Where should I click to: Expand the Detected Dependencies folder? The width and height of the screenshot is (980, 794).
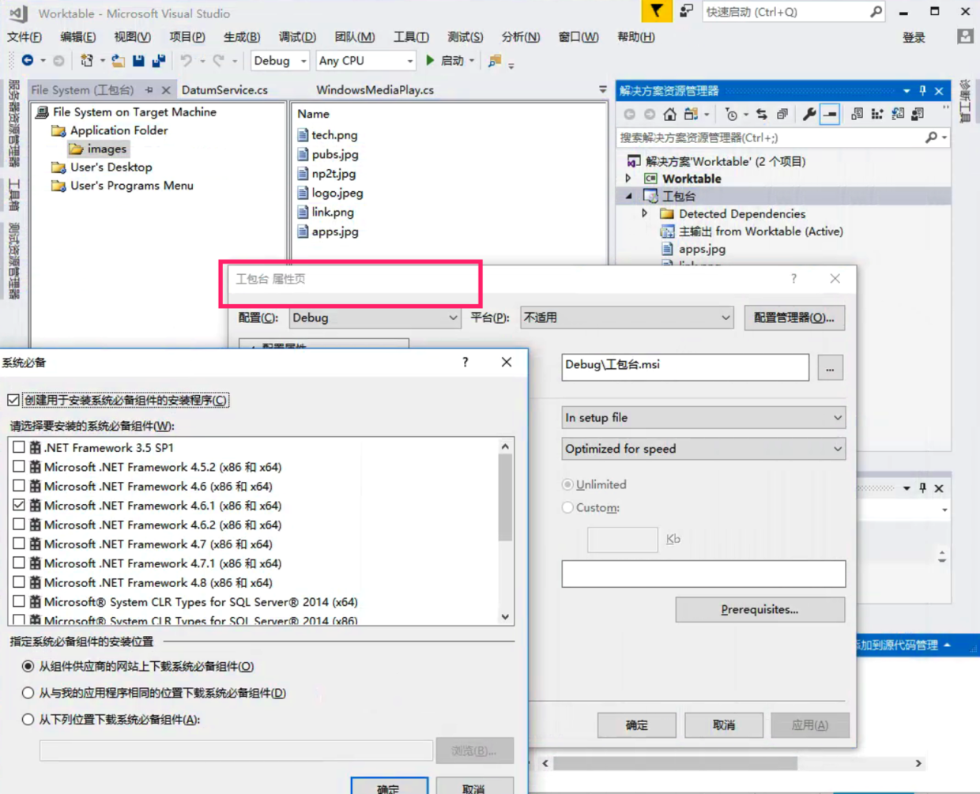644,213
